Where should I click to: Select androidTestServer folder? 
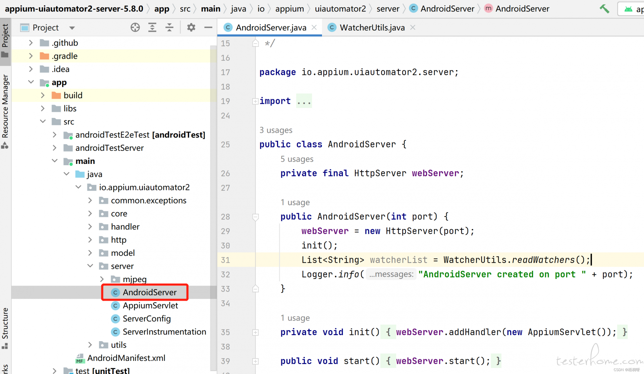tap(109, 148)
